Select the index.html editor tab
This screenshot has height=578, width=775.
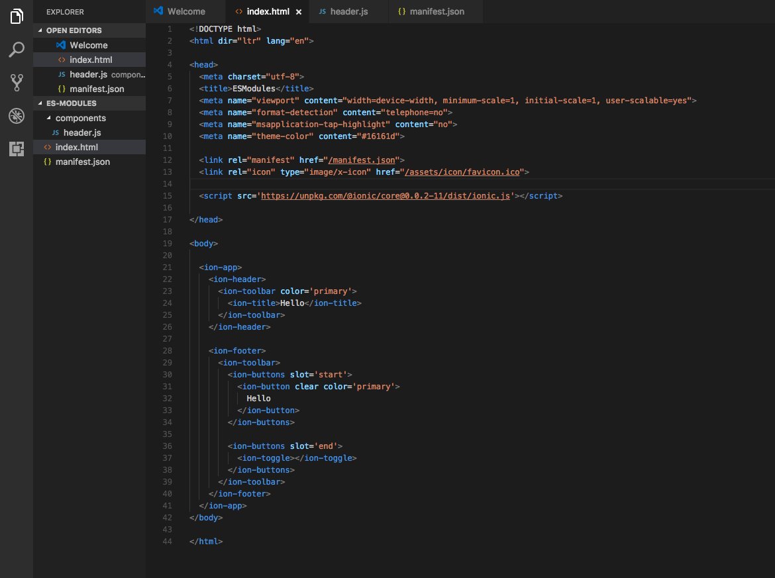(267, 11)
